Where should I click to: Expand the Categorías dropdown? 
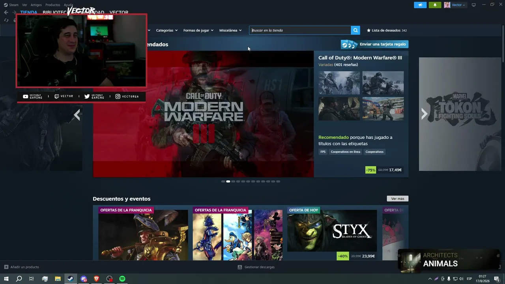pos(167,30)
